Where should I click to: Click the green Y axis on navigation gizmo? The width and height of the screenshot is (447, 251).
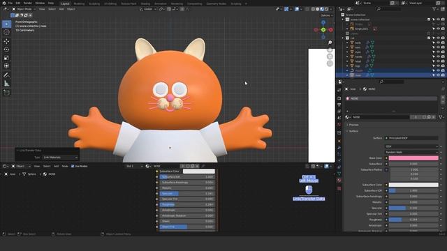pyautogui.click(x=323, y=29)
